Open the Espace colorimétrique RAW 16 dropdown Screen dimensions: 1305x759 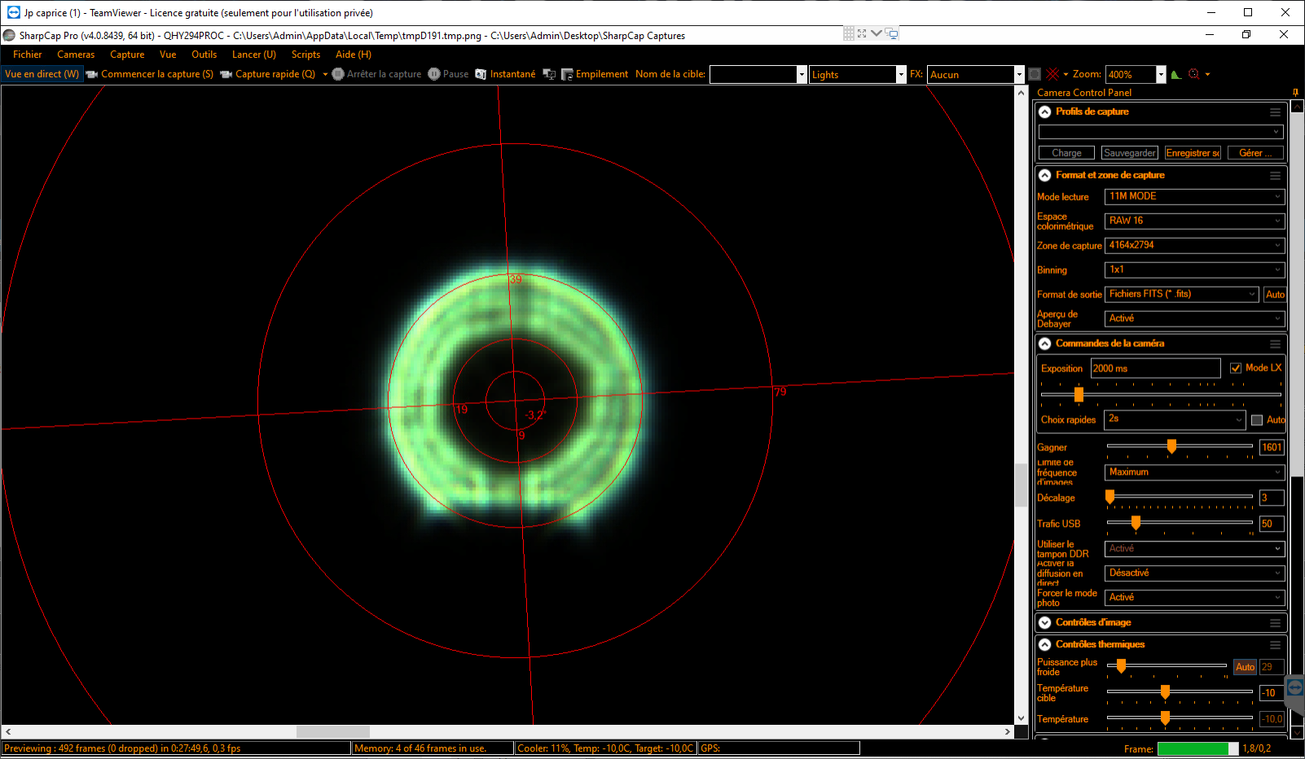(x=1194, y=221)
